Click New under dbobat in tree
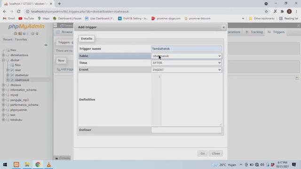 click(x=18, y=65)
